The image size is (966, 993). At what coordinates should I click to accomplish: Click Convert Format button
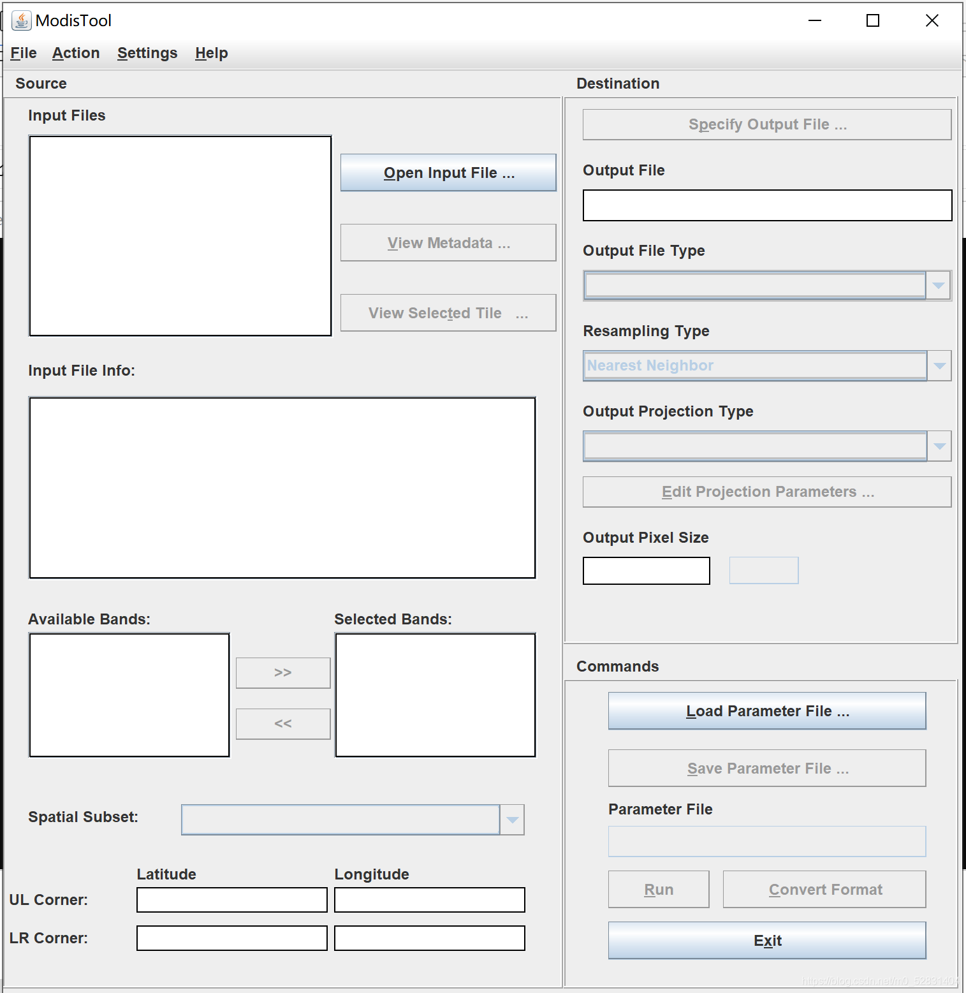coord(824,890)
